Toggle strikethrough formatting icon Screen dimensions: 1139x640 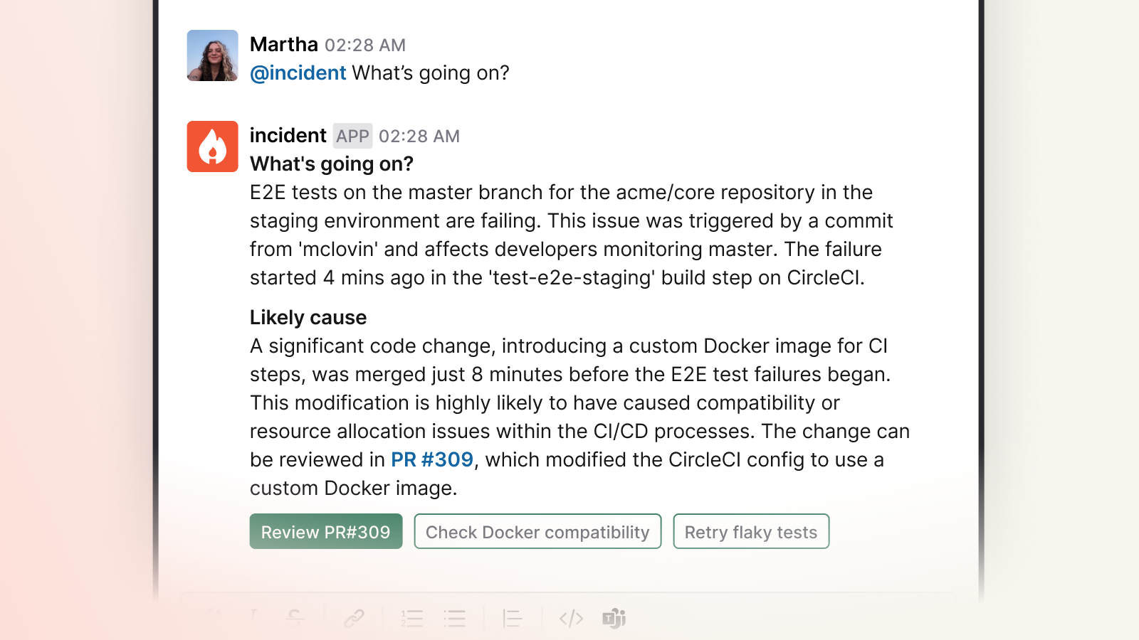pyautogui.click(x=295, y=617)
